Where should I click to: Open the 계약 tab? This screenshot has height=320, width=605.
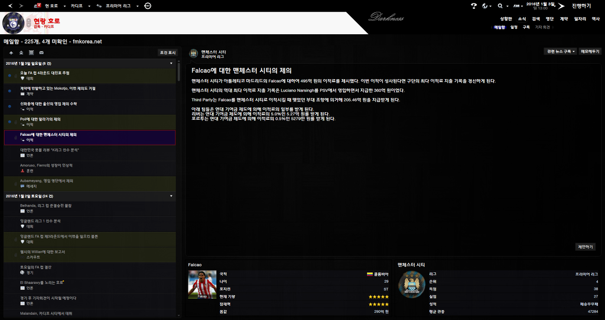point(564,18)
